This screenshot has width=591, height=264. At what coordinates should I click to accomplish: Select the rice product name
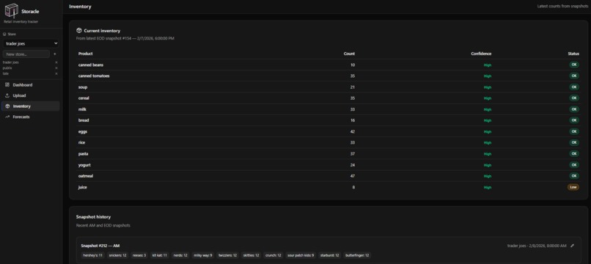pyautogui.click(x=82, y=142)
